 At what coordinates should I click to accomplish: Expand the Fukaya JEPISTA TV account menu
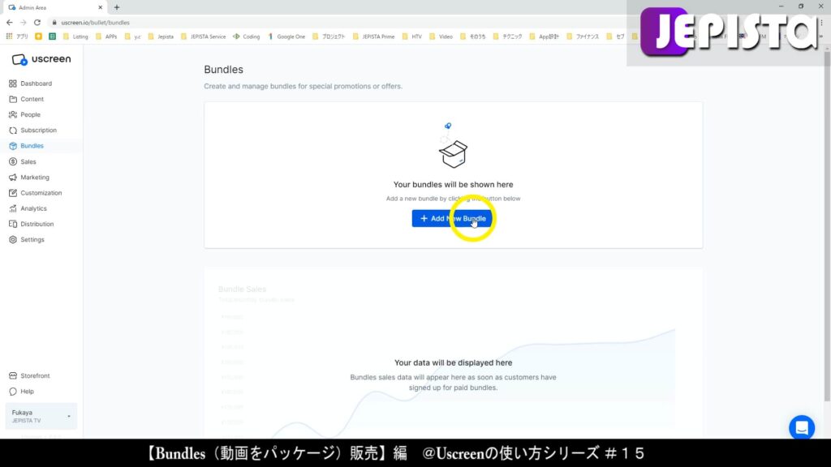click(x=41, y=416)
